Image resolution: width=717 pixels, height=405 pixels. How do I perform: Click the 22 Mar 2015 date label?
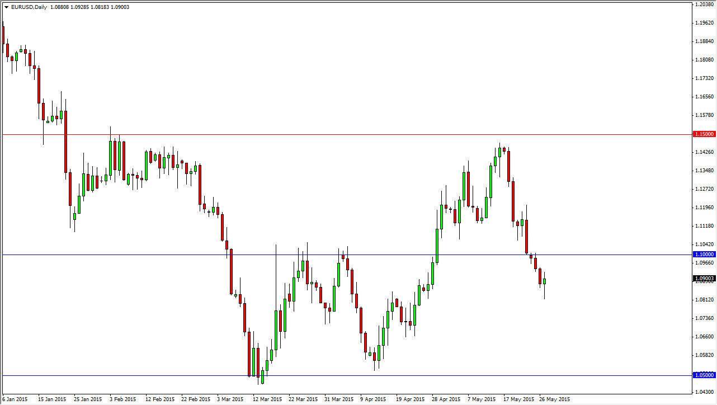pos(302,399)
